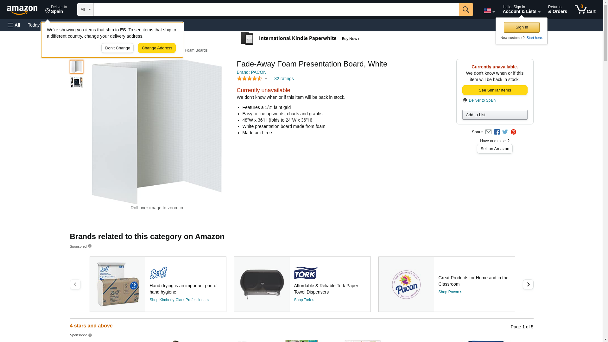Click the Amazon logo
Screen dimensions: 608x342
point(22,10)
